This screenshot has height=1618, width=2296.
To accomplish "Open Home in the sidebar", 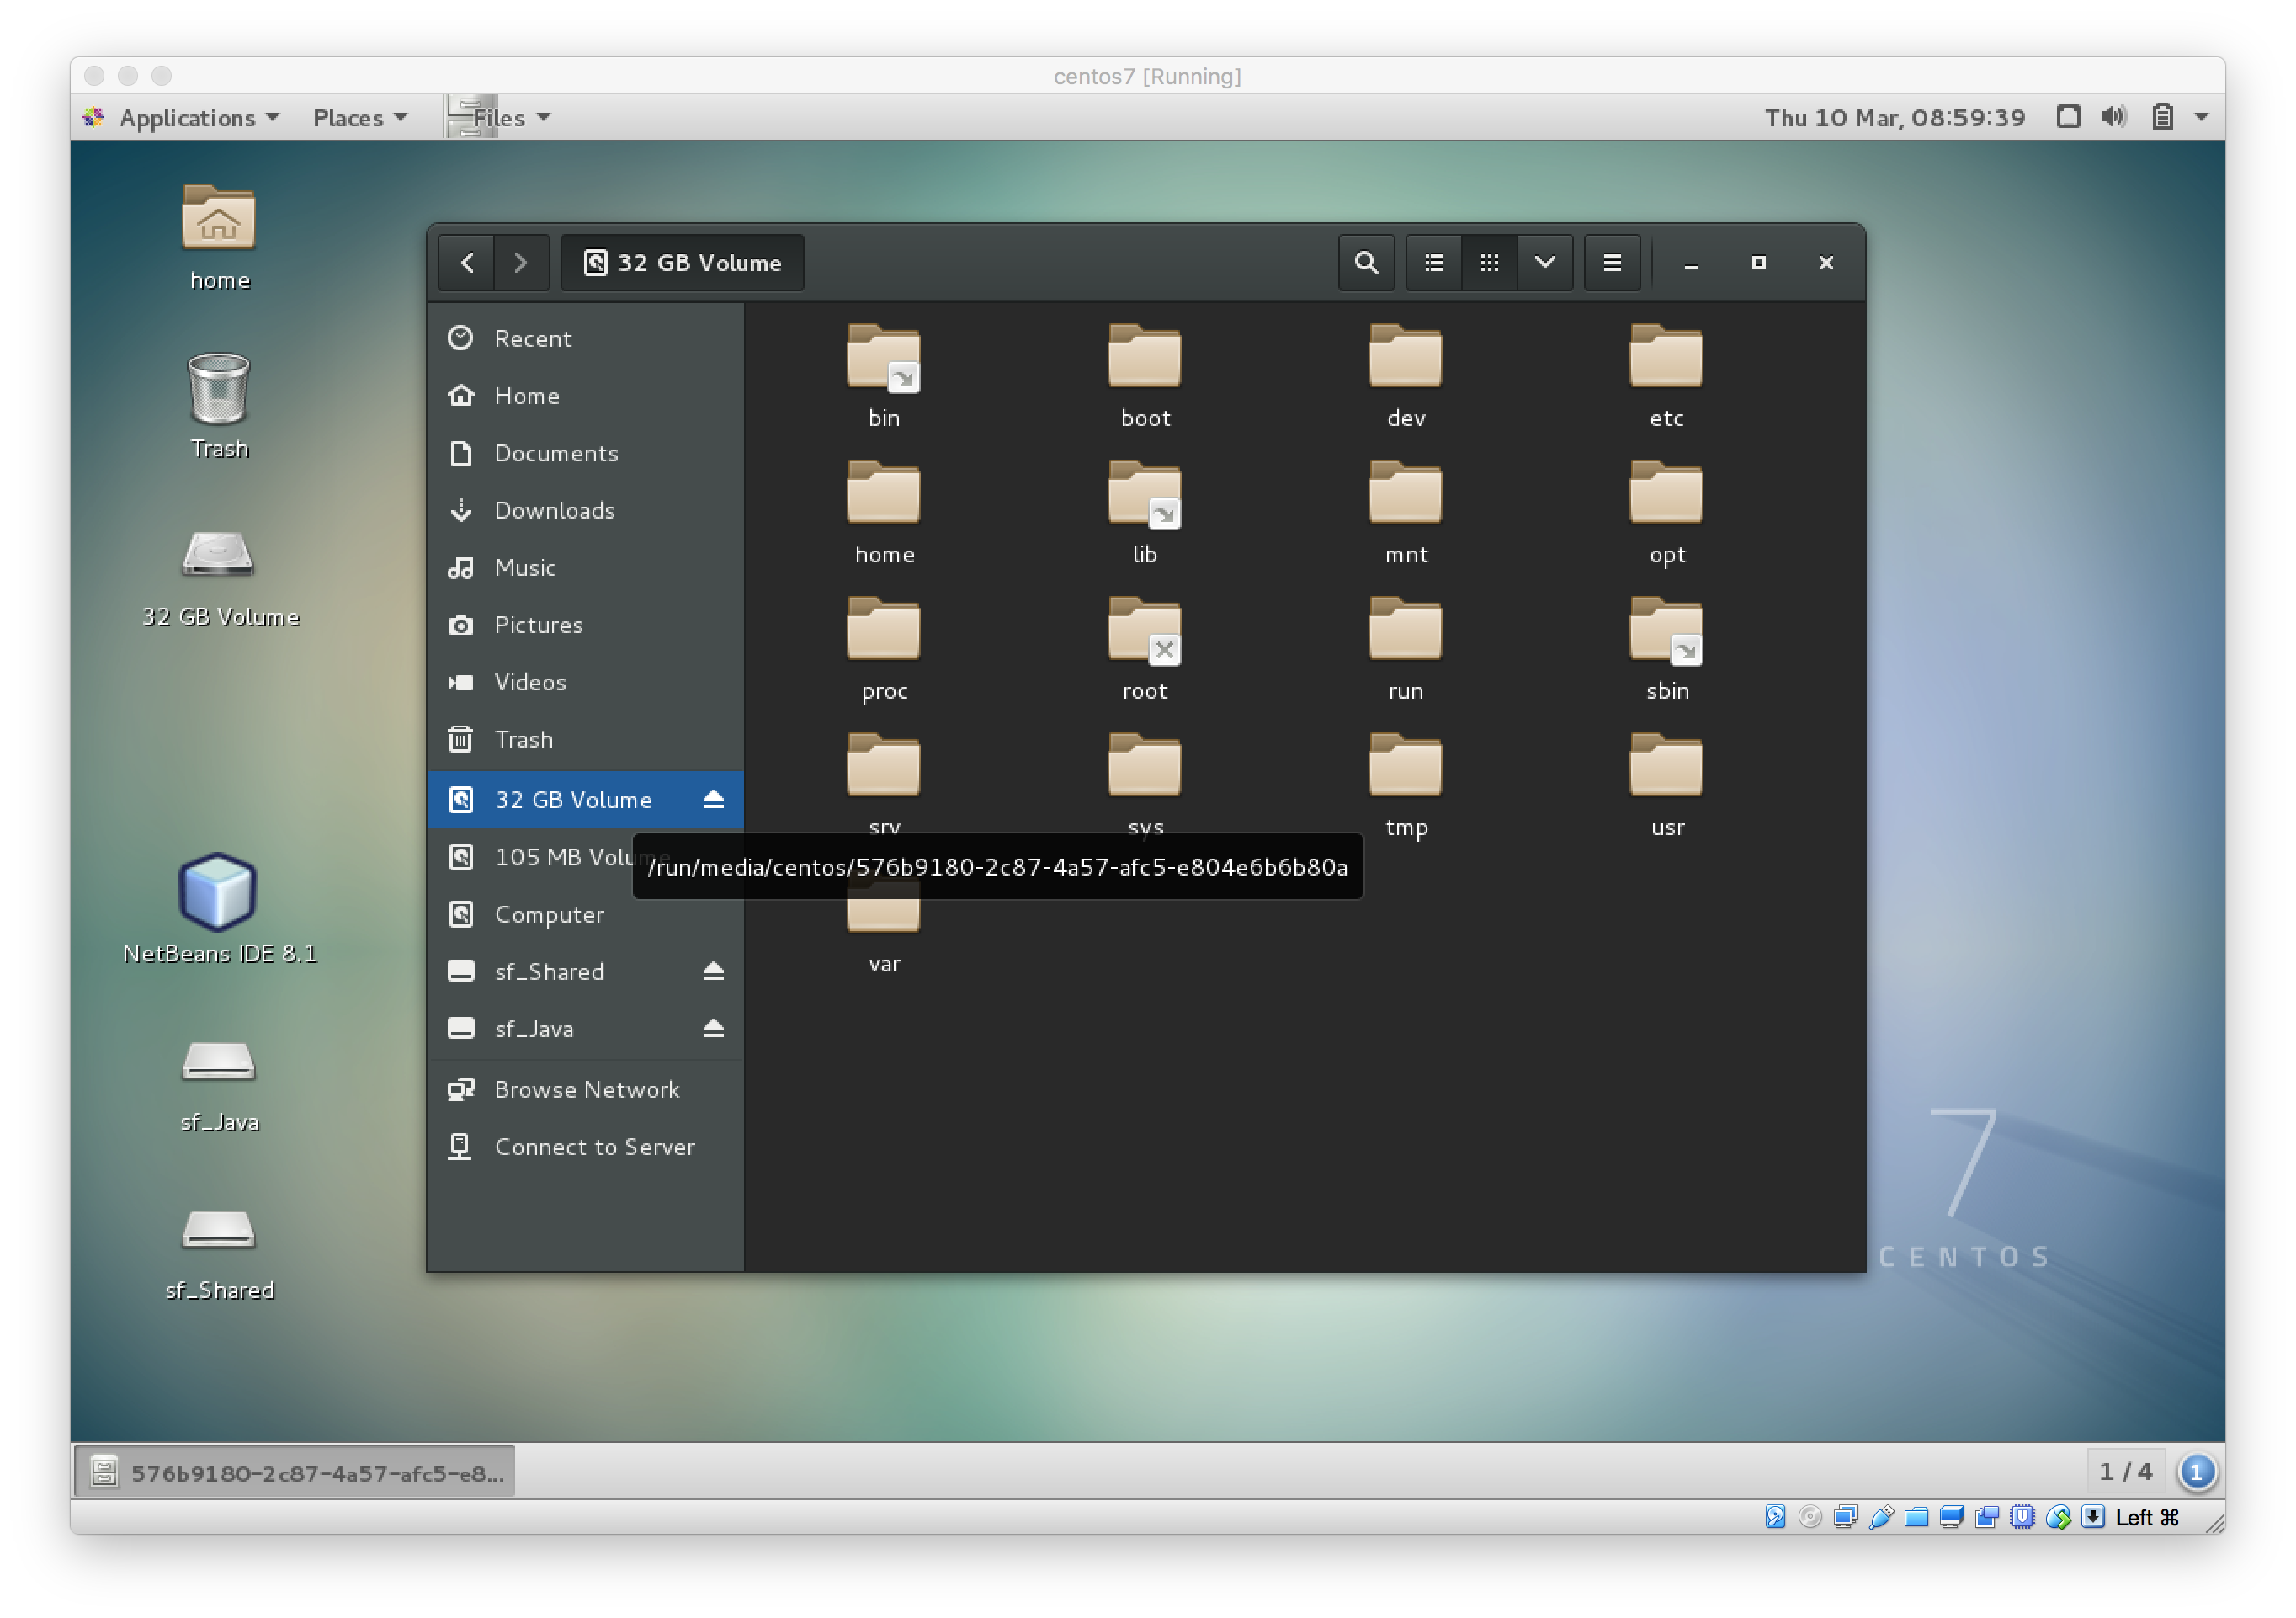I will (586, 396).
